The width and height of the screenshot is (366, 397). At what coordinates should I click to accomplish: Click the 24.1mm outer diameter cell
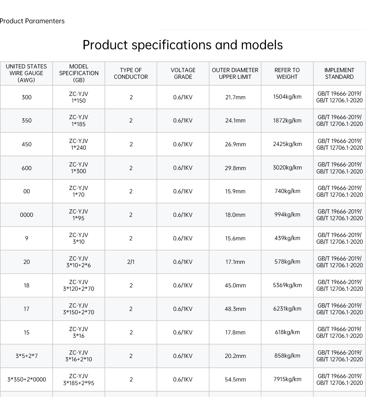click(235, 121)
